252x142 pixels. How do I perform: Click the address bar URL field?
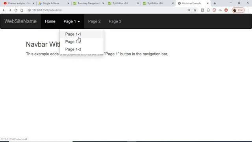click(x=106, y=10)
